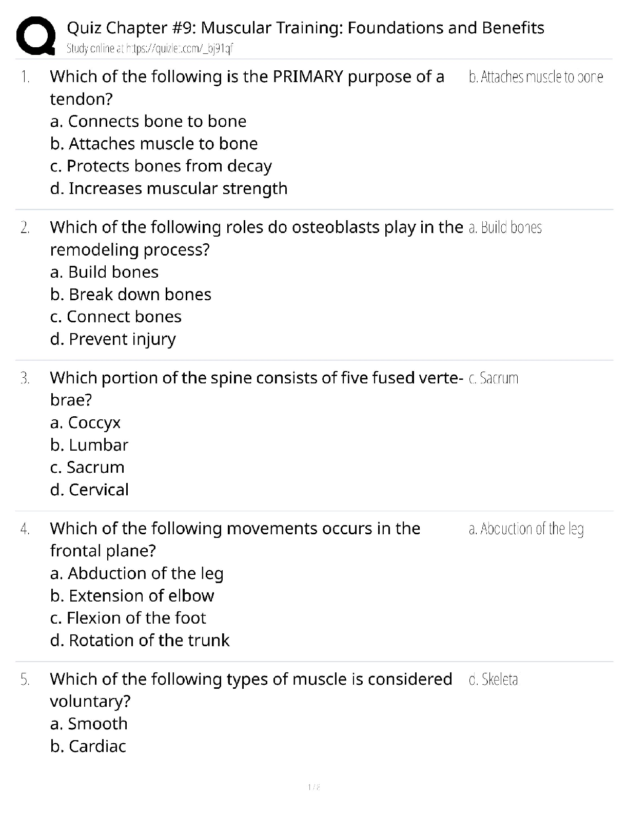Select option 'a. Build bones'
Viewport: 628px width, 813px height.
[105, 272]
